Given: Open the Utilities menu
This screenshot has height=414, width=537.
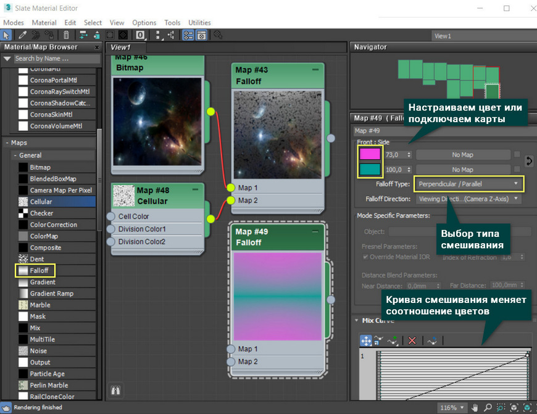Looking at the screenshot, I should coord(199,23).
